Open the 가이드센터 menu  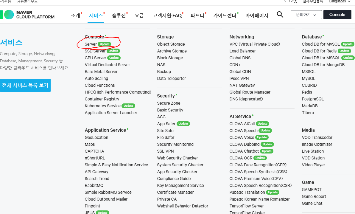pyautogui.click(x=225, y=15)
